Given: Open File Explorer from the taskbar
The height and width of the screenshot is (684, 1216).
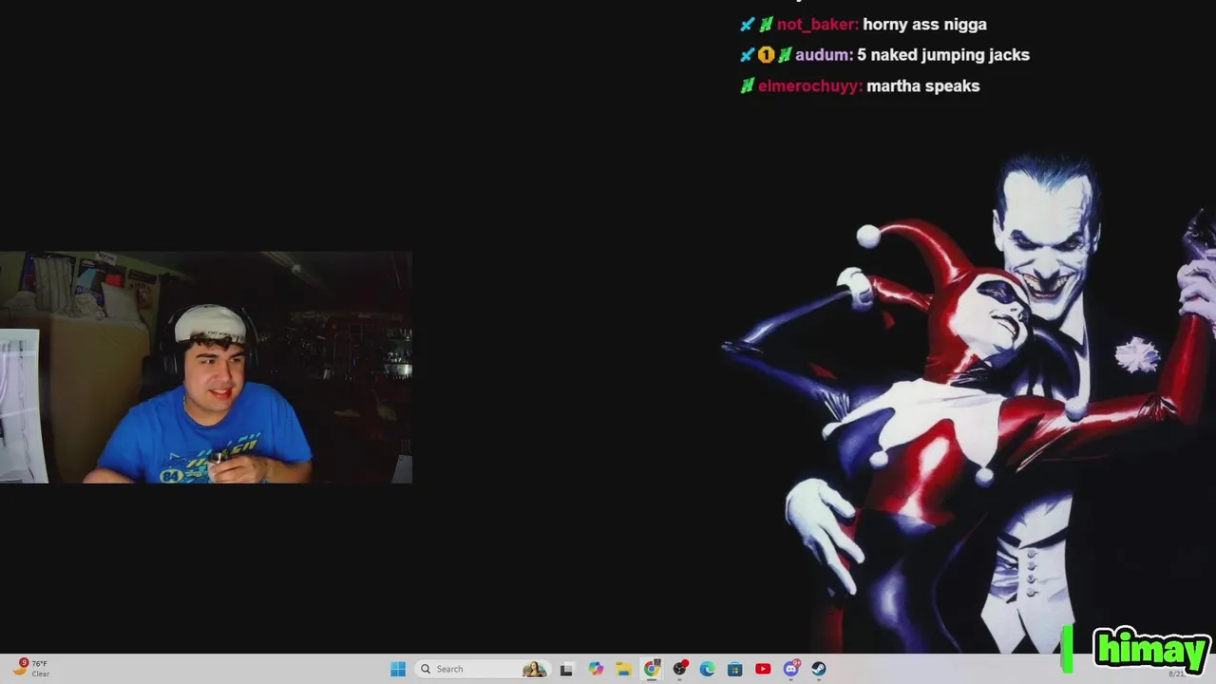Looking at the screenshot, I should [x=623, y=669].
